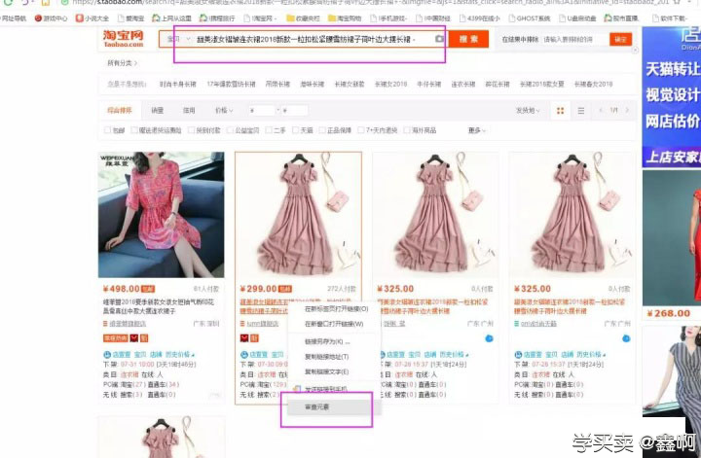Click the orange 搜索 button
701x458 pixels.
(468, 39)
